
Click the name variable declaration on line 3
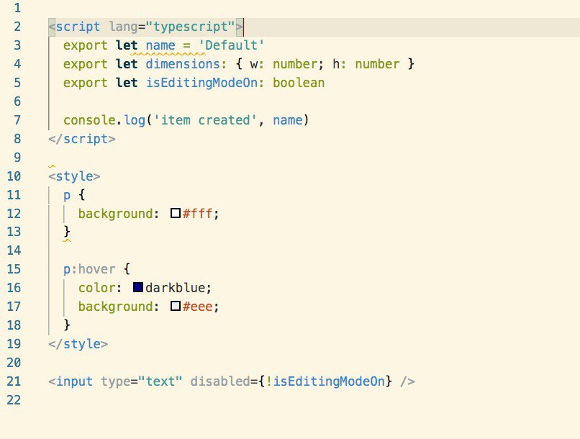coord(160,45)
